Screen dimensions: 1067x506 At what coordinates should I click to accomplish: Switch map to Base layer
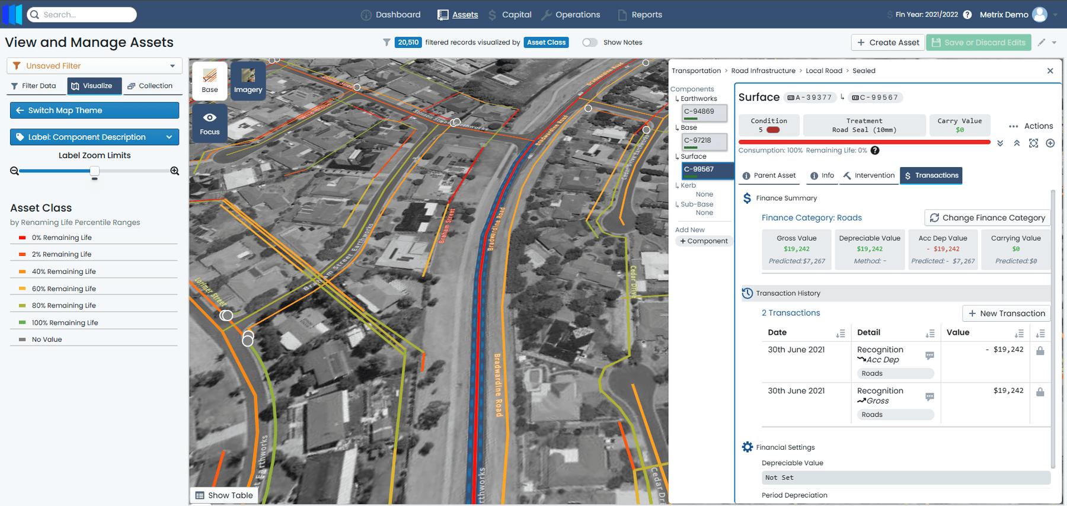[x=210, y=81]
